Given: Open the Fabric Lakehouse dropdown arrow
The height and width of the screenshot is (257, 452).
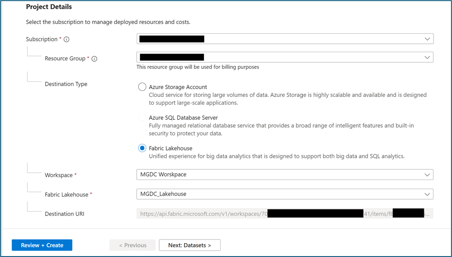Looking at the screenshot, I should 427,194.
